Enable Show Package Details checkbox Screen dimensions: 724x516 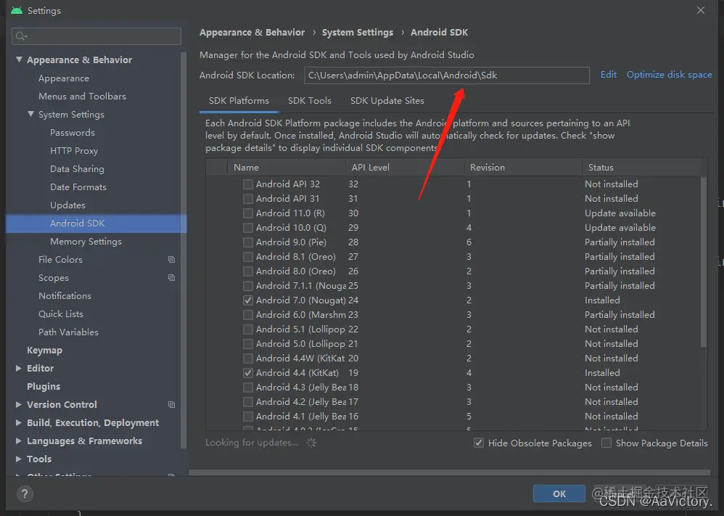tap(606, 443)
